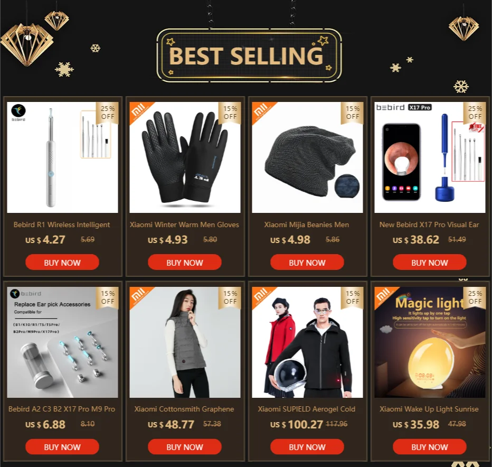Click BUY NOW for Xiaomi Wake Up Light
Image resolution: width=492 pixels, height=467 pixels.
(x=430, y=446)
